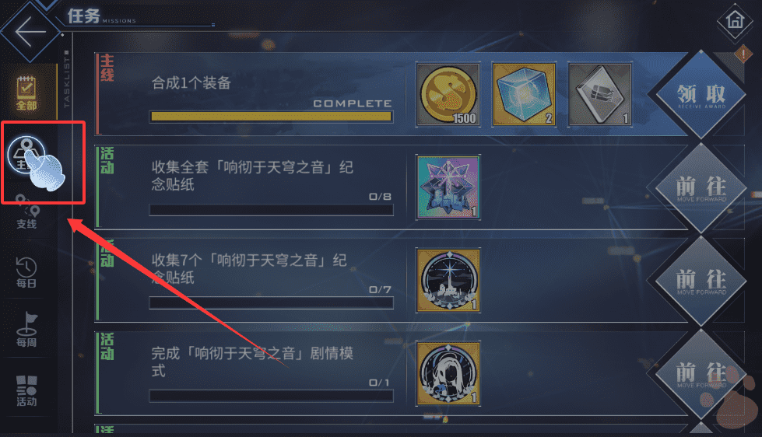Claim reward with the 领取 button
This screenshot has width=762, height=437.
tap(701, 94)
